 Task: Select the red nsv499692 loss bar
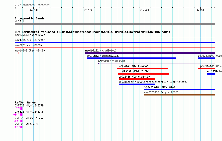pos(143,74)
